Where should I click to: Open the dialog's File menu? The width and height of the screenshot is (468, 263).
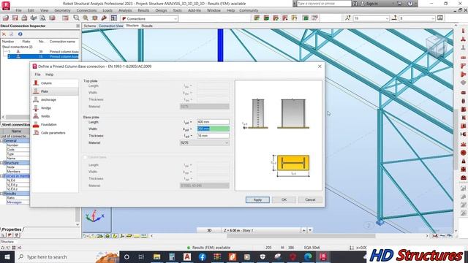click(x=37, y=75)
